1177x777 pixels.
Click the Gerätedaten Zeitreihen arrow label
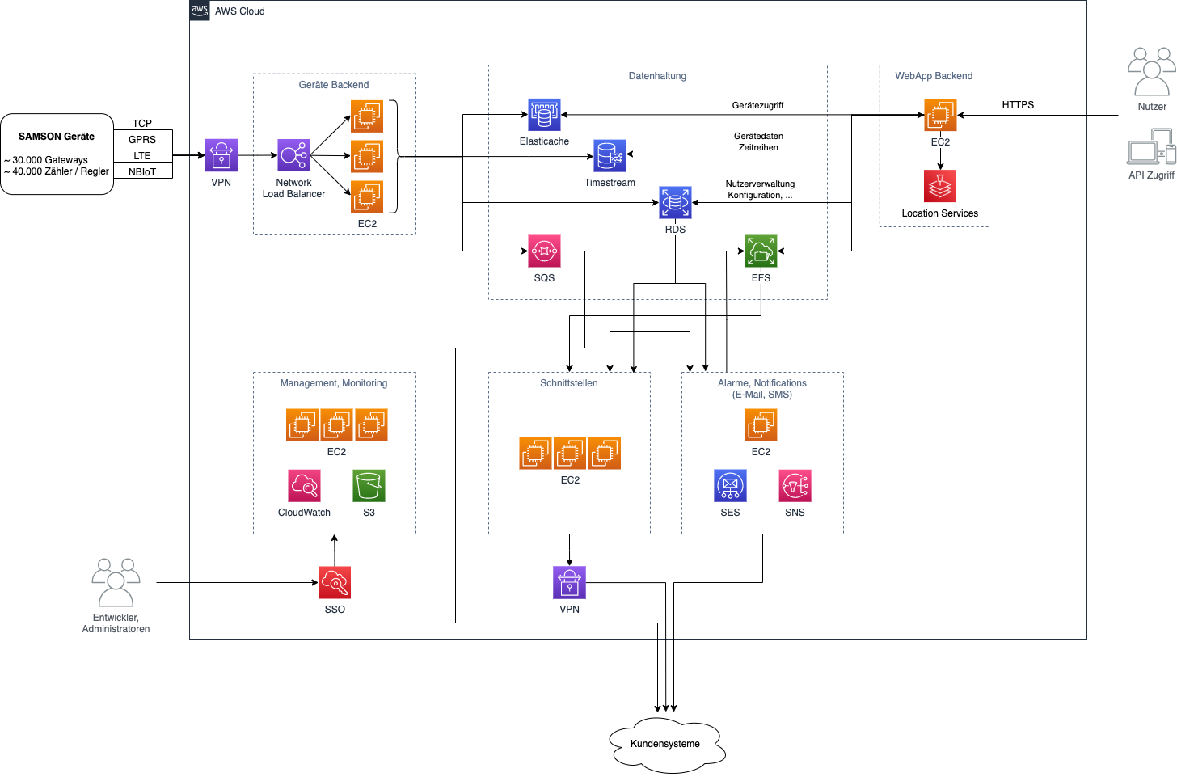click(758, 141)
